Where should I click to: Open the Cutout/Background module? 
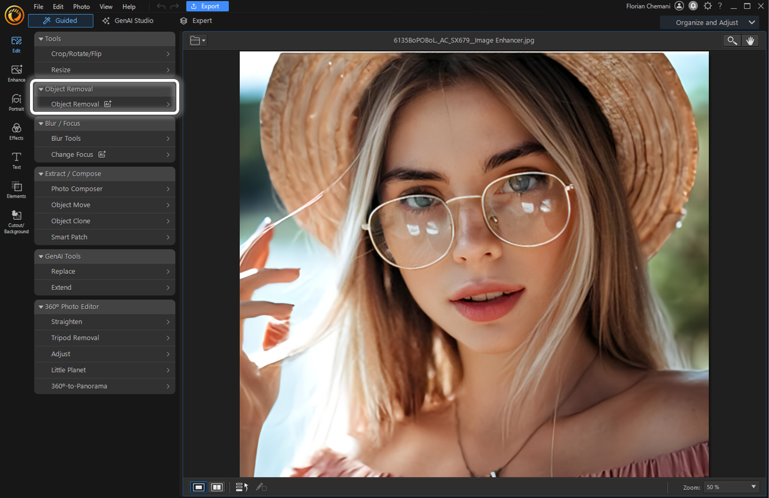16,221
